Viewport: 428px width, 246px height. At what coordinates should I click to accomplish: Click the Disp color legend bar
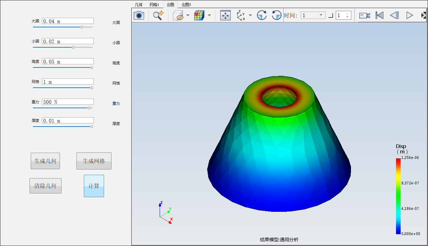[x=398, y=196]
